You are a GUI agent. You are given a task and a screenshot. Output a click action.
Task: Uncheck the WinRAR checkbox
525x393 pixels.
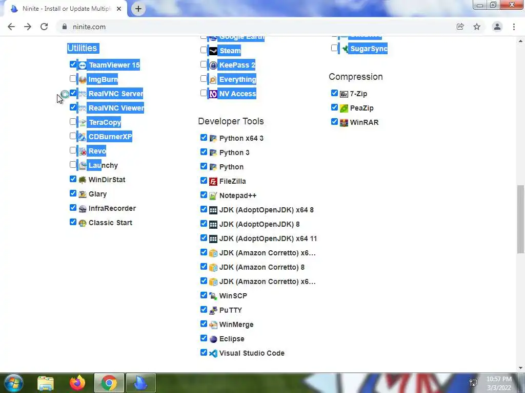coord(334,122)
